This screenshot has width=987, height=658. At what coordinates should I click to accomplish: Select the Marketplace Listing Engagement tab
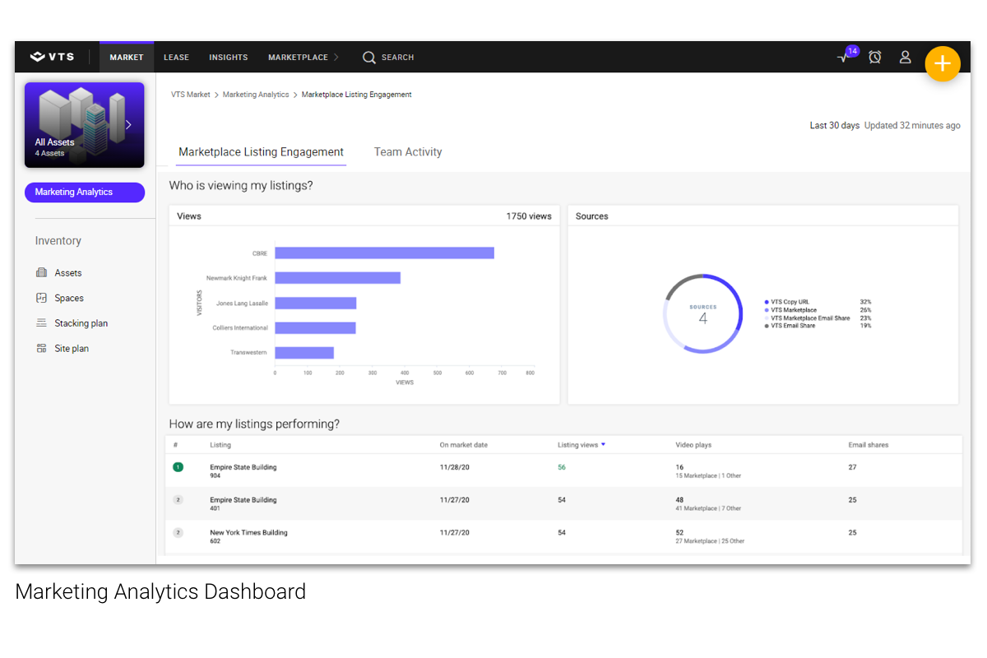(262, 152)
